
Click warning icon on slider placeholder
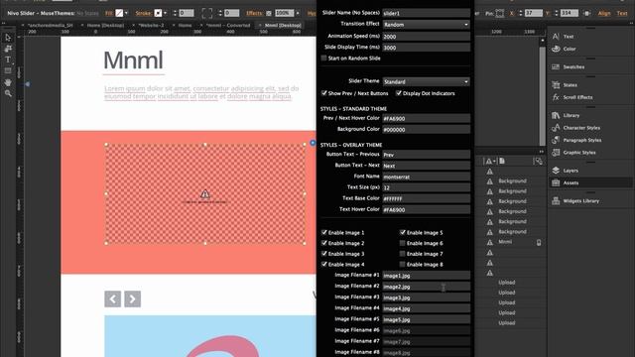[x=205, y=194]
